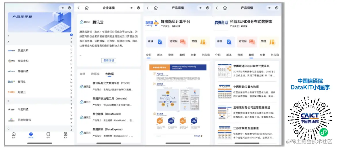Open 文档 card on 科蓝SUNDB page
Viewport: 337px width, 149px height.
(x=269, y=42)
